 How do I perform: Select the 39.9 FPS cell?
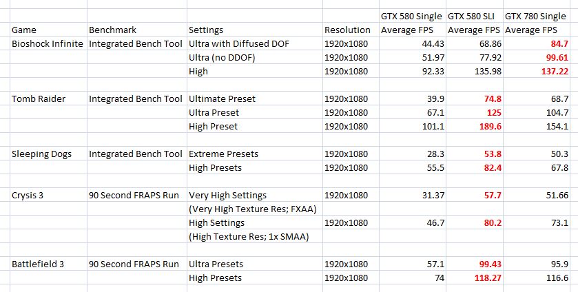413,98
